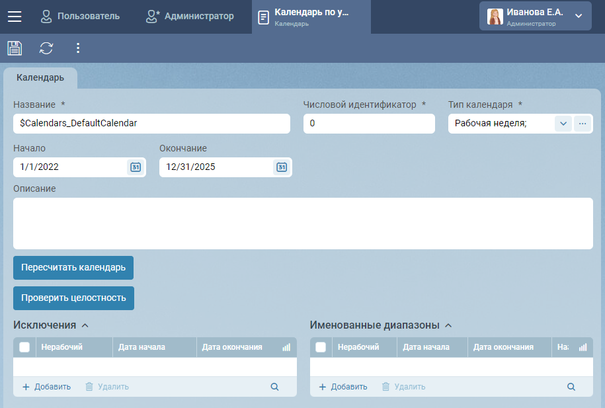The height and width of the screenshot is (408, 605).
Task: Switch to the Пользователь tab
Action: (80, 17)
